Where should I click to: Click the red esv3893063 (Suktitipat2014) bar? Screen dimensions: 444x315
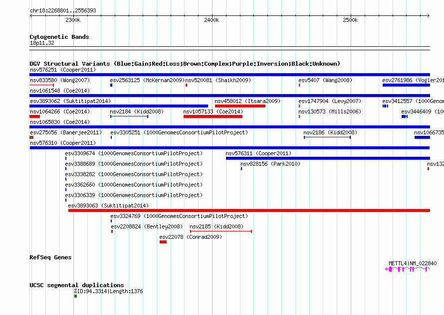(249, 210)
